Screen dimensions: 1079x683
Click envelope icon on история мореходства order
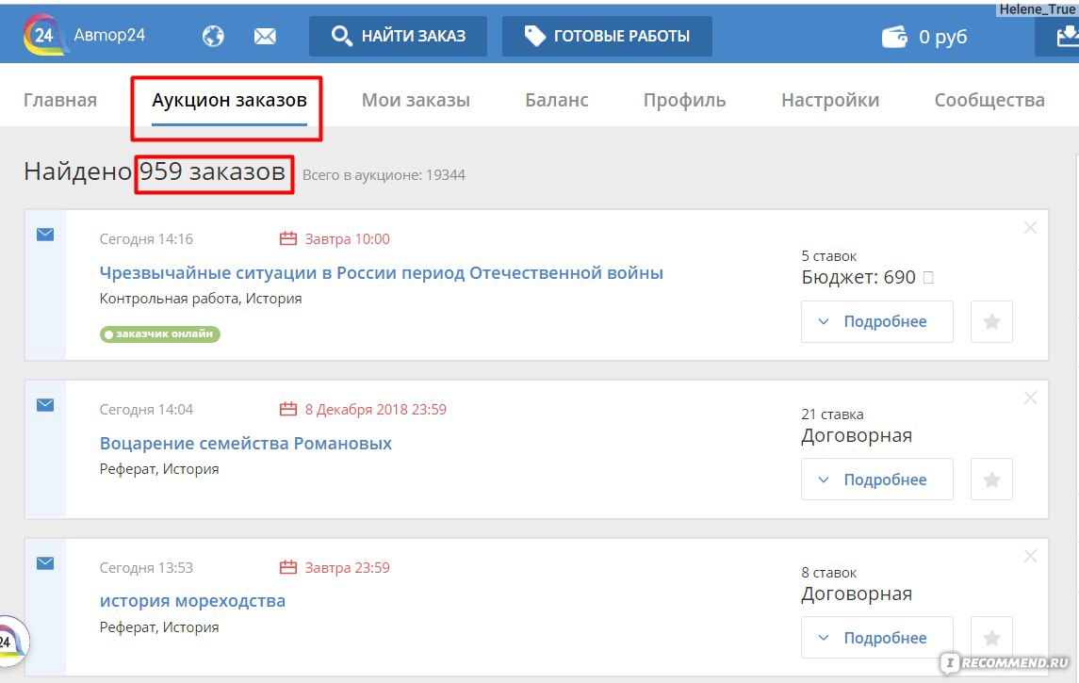tap(45, 563)
